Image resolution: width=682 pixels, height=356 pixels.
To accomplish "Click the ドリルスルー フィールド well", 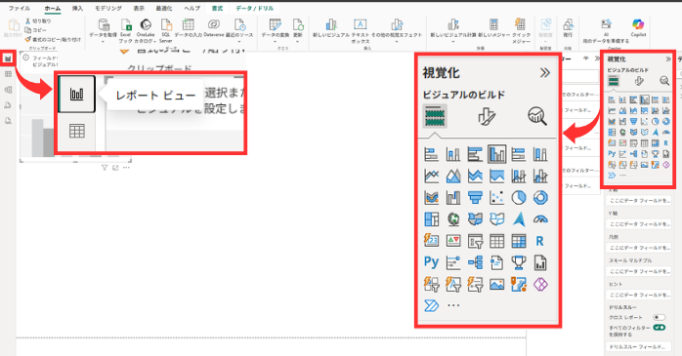I will point(638,347).
